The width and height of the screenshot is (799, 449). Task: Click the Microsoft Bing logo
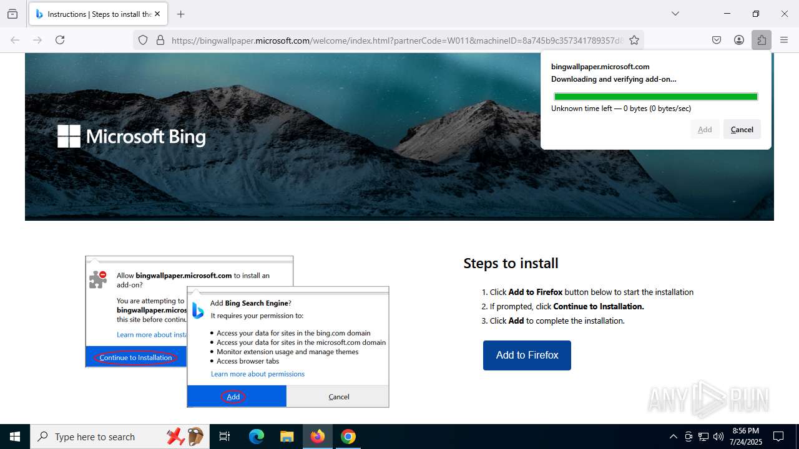pyautogui.click(x=132, y=137)
